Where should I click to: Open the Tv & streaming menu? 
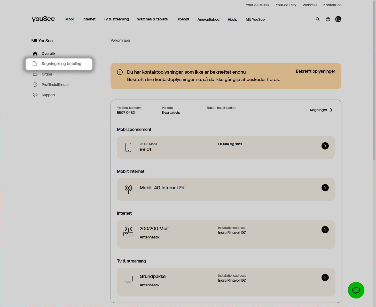(x=116, y=19)
